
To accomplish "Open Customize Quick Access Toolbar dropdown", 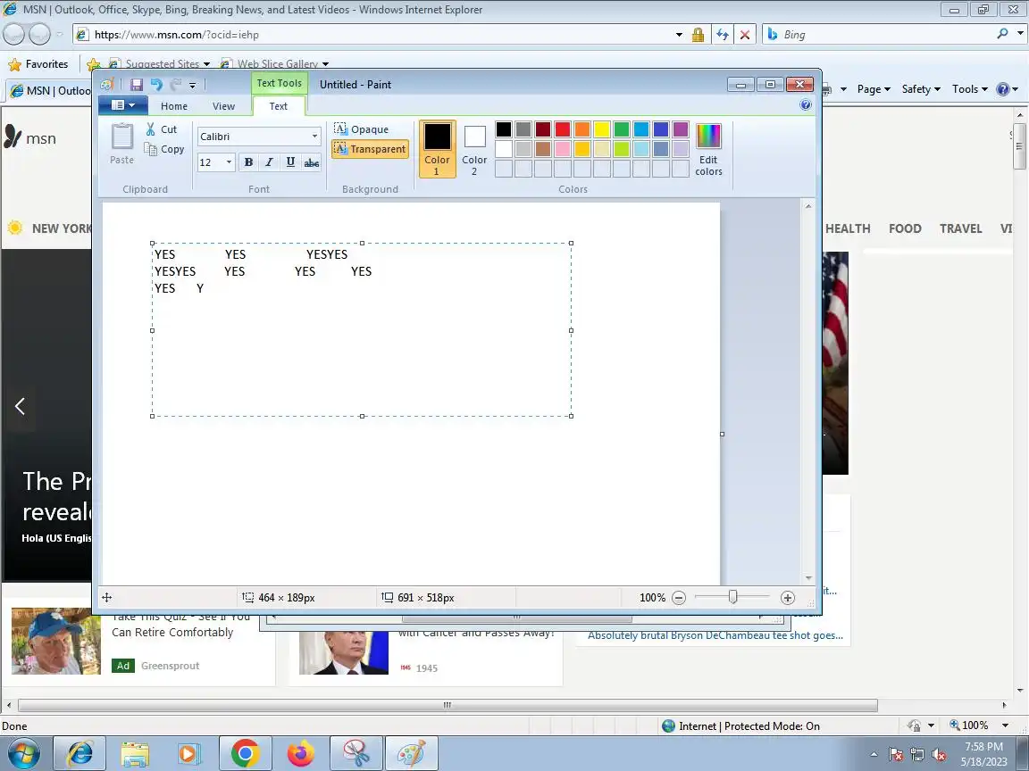I will (192, 86).
